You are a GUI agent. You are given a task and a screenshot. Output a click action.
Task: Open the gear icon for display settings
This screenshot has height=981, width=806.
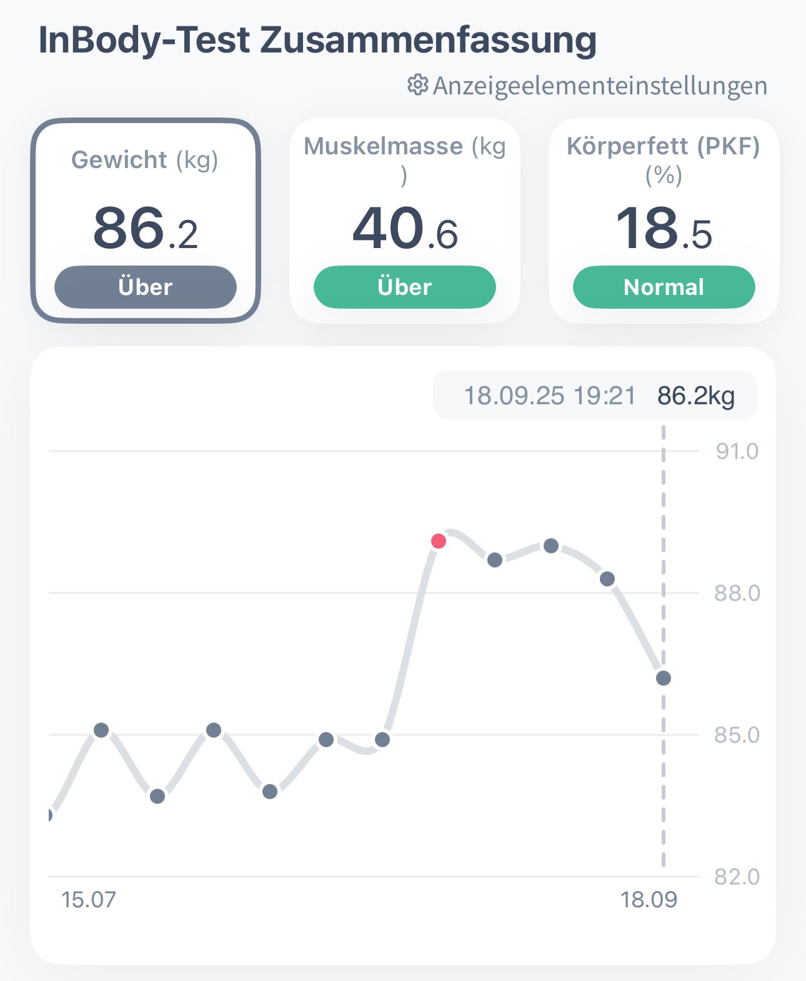417,85
